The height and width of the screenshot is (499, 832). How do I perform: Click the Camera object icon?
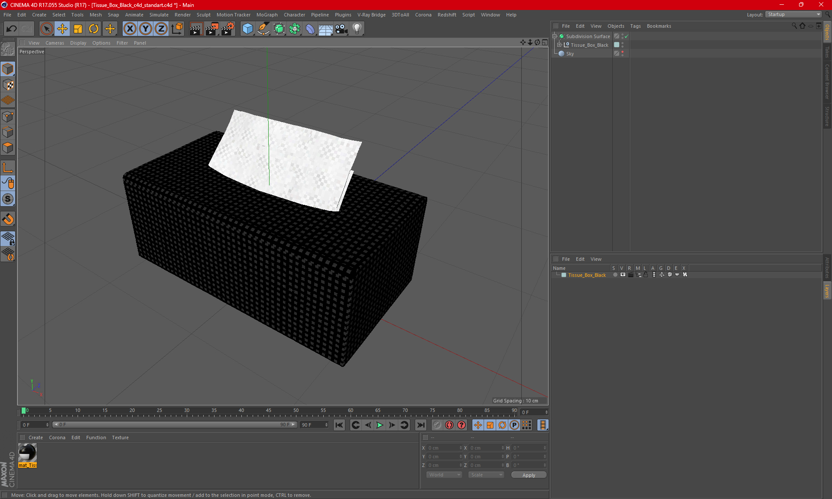click(x=341, y=29)
